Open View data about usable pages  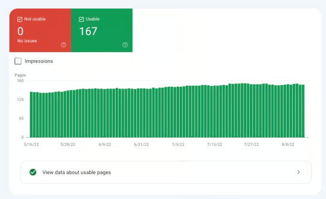click(166, 172)
